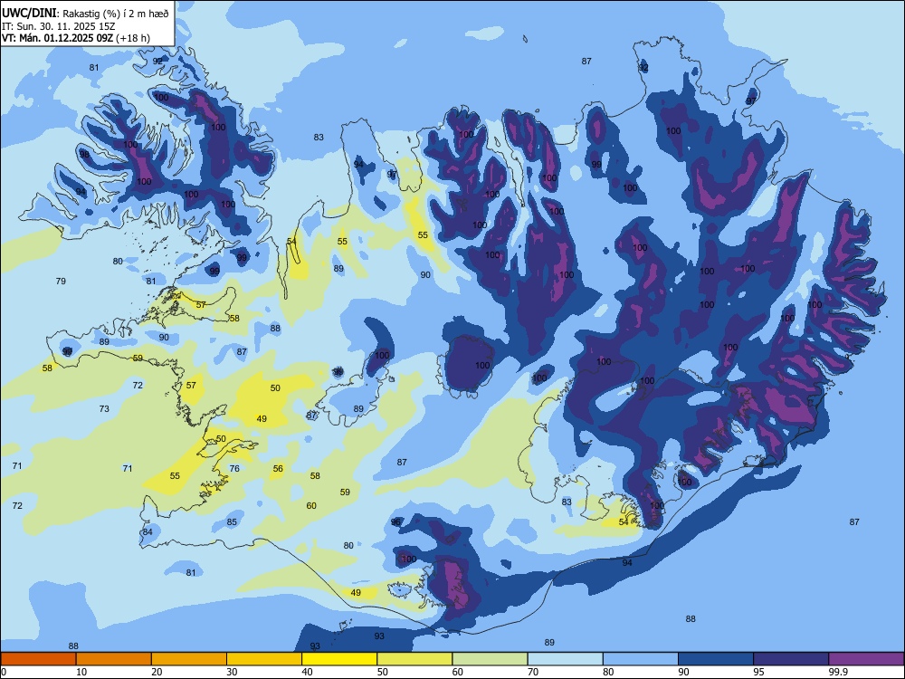Select the purple legend swatch above 99.9
The width and height of the screenshot is (905, 679).
click(866, 659)
